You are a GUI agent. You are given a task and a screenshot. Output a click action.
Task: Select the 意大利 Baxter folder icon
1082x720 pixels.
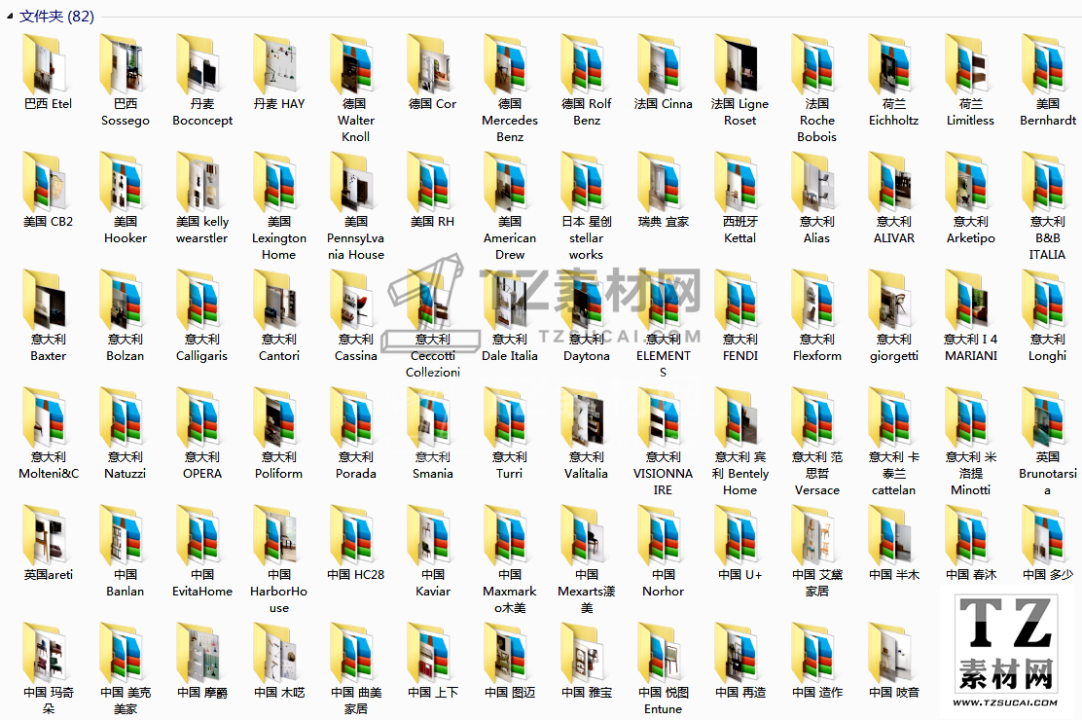[x=46, y=300]
